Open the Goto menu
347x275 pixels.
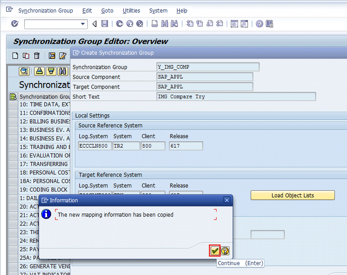pyautogui.click(x=107, y=10)
